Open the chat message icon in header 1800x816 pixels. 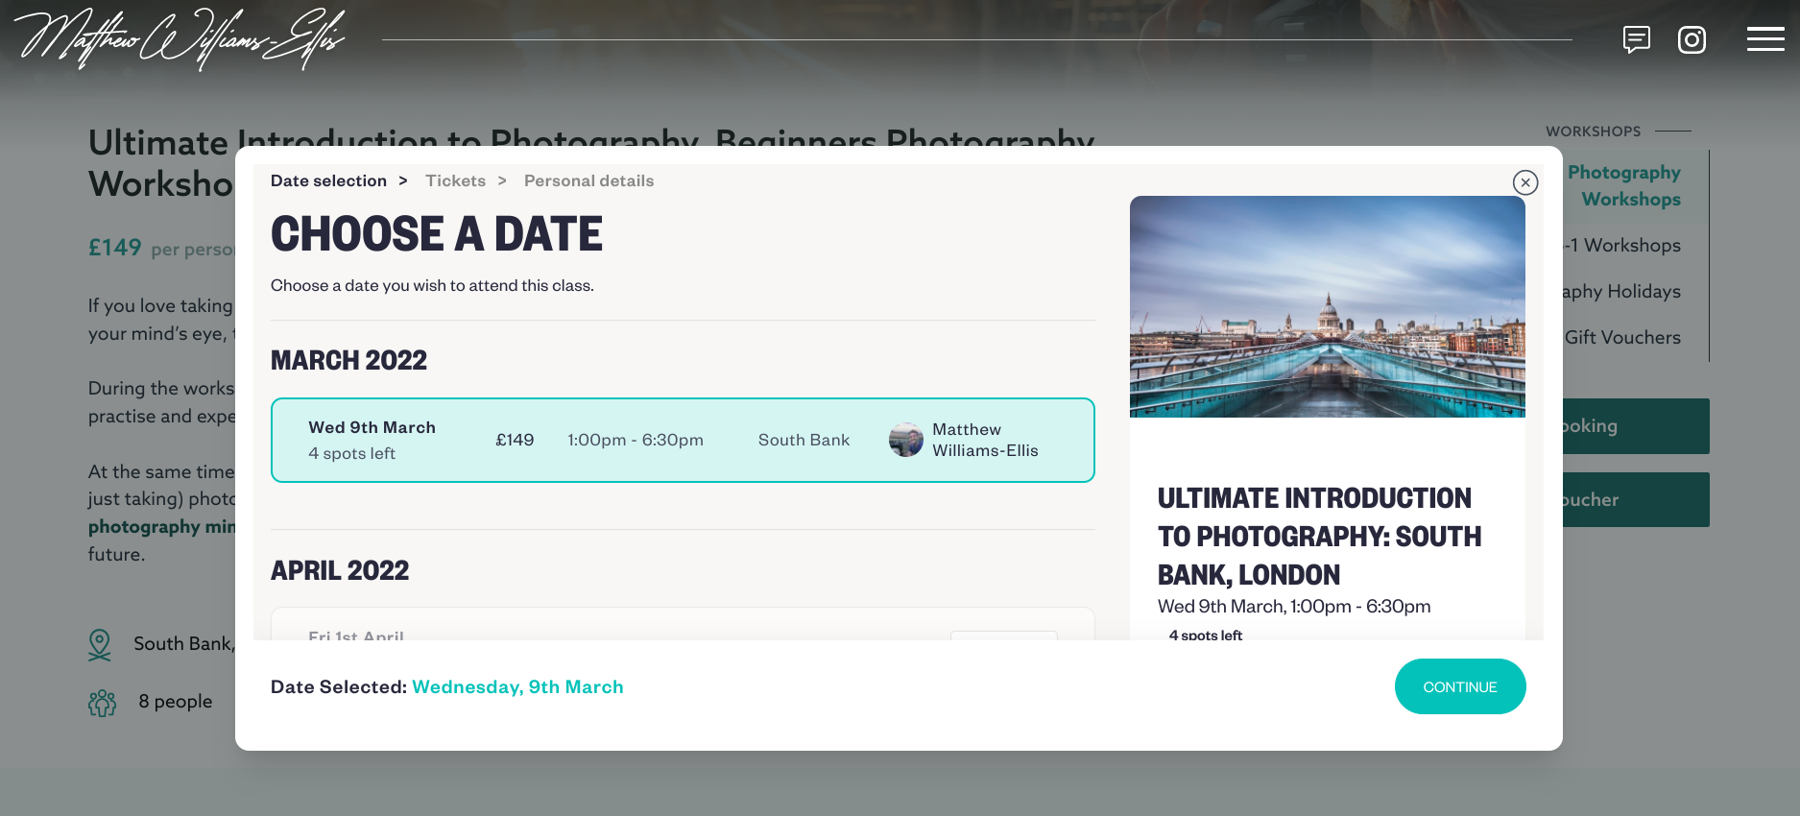1637,39
